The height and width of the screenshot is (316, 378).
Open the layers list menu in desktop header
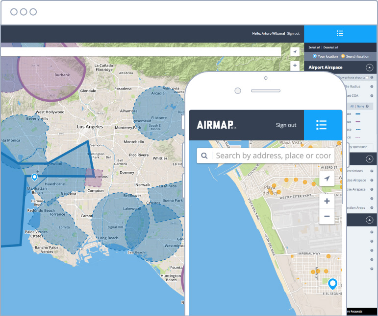pyautogui.click(x=340, y=33)
